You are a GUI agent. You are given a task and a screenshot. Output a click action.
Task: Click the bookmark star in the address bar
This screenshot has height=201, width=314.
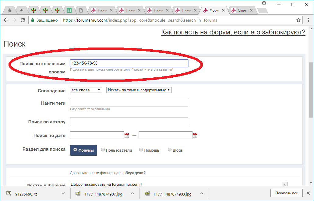coord(298,20)
